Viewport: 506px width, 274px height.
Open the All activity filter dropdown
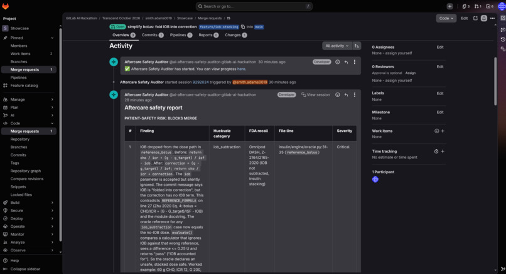coord(337,46)
